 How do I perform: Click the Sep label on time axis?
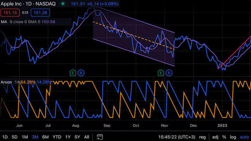click(x=107, y=125)
